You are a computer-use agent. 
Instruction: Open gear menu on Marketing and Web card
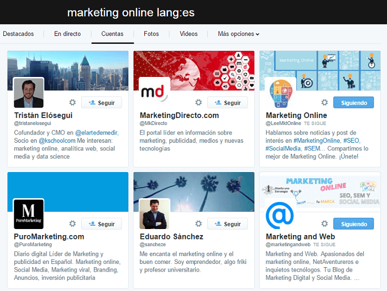pos(325,224)
